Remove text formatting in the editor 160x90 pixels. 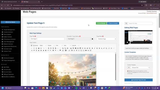[106, 48]
